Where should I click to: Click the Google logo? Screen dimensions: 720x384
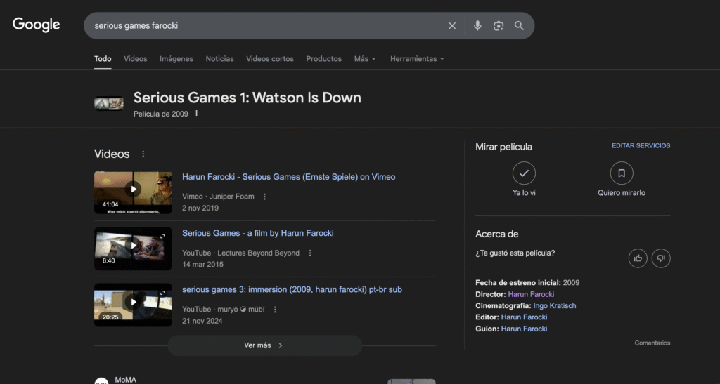point(37,25)
